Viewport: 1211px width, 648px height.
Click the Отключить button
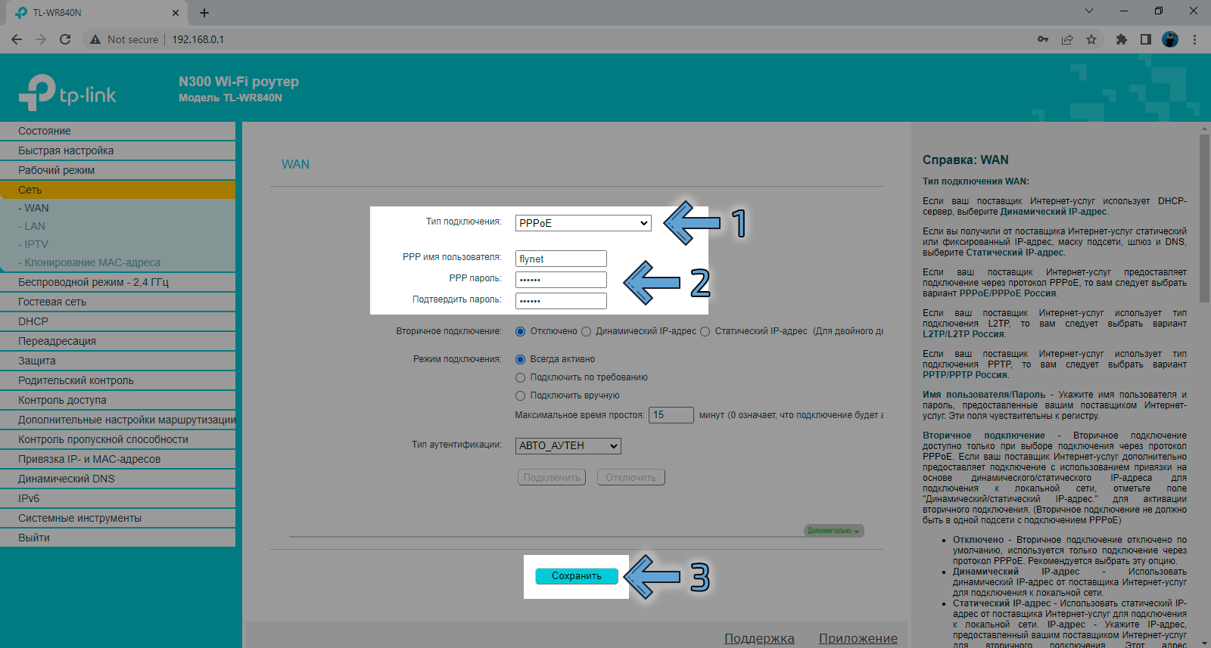[x=631, y=478]
